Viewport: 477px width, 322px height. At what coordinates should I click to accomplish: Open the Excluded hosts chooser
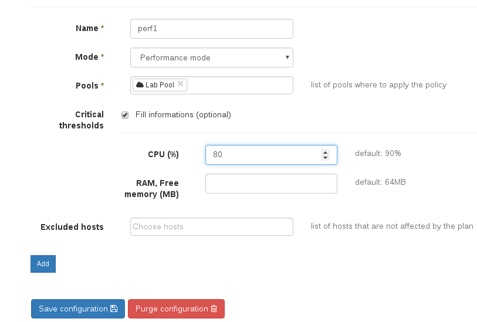click(x=211, y=226)
